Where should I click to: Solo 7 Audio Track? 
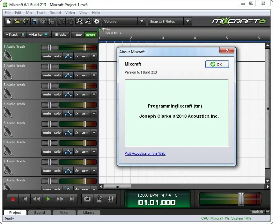coord(57,171)
